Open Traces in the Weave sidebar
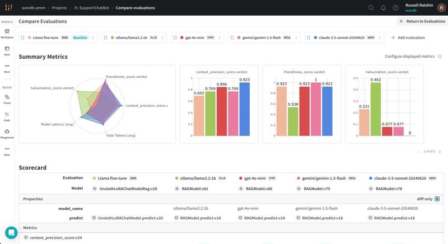 [x=7, y=99]
